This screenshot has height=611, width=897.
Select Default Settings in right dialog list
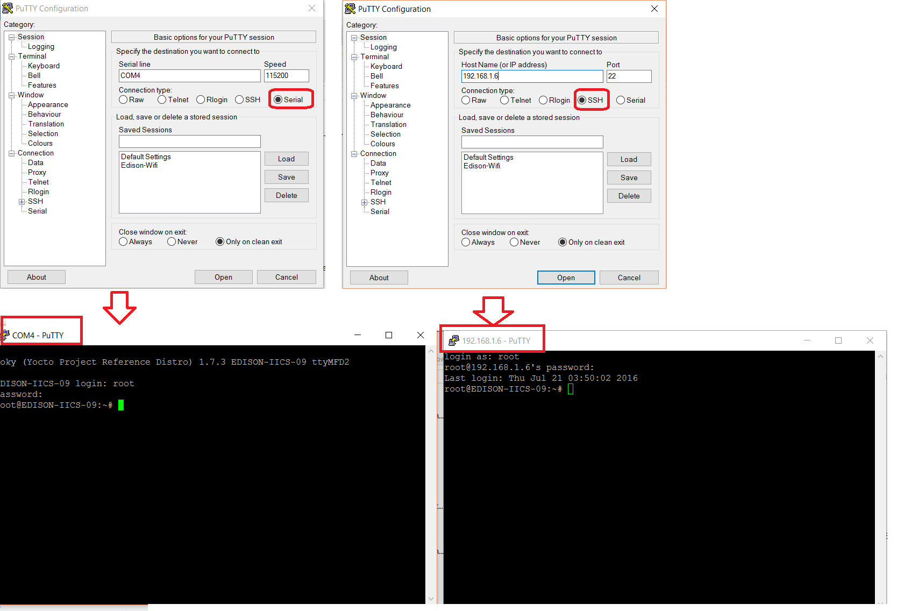tap(488, 158)
